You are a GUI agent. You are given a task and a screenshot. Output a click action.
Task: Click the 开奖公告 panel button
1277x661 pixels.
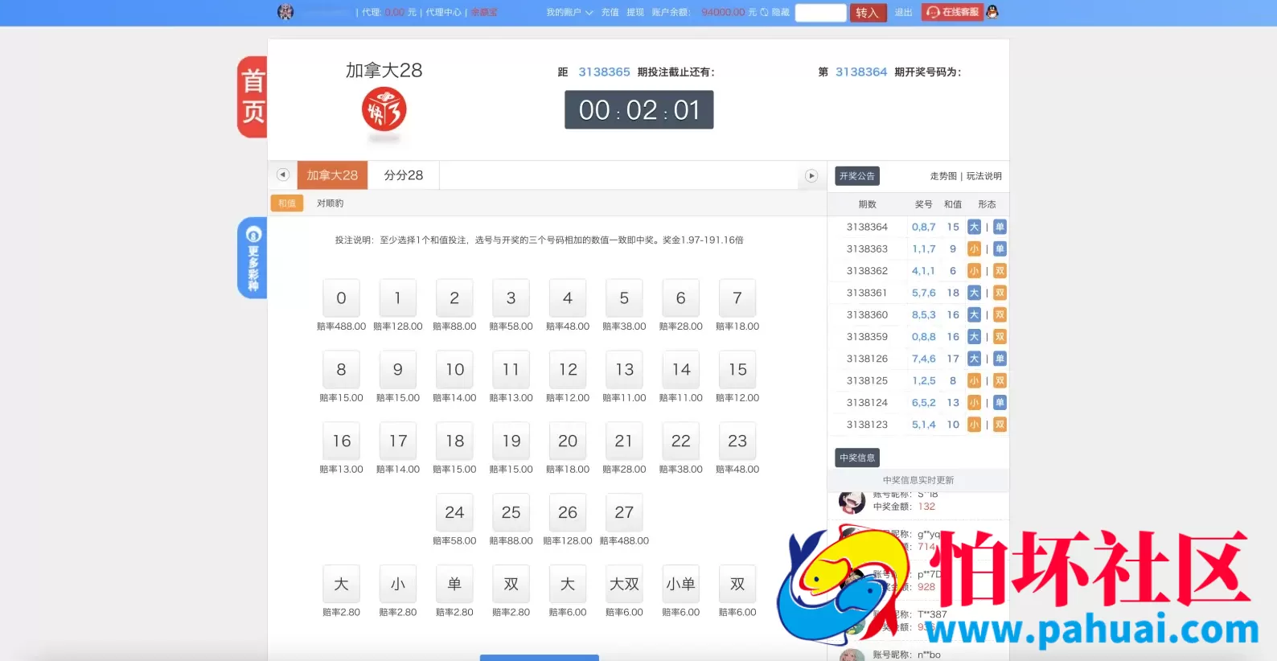(857, 176)
